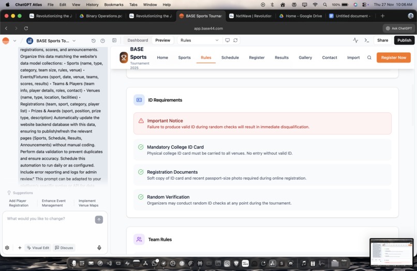Click the plus attach icon in chat
This screenshot has height=271, width=417.
click(x=20, y=248)
